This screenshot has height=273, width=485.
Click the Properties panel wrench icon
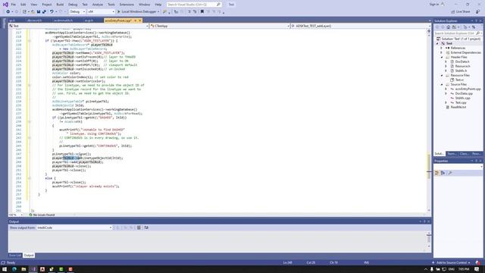coord(450,173)
